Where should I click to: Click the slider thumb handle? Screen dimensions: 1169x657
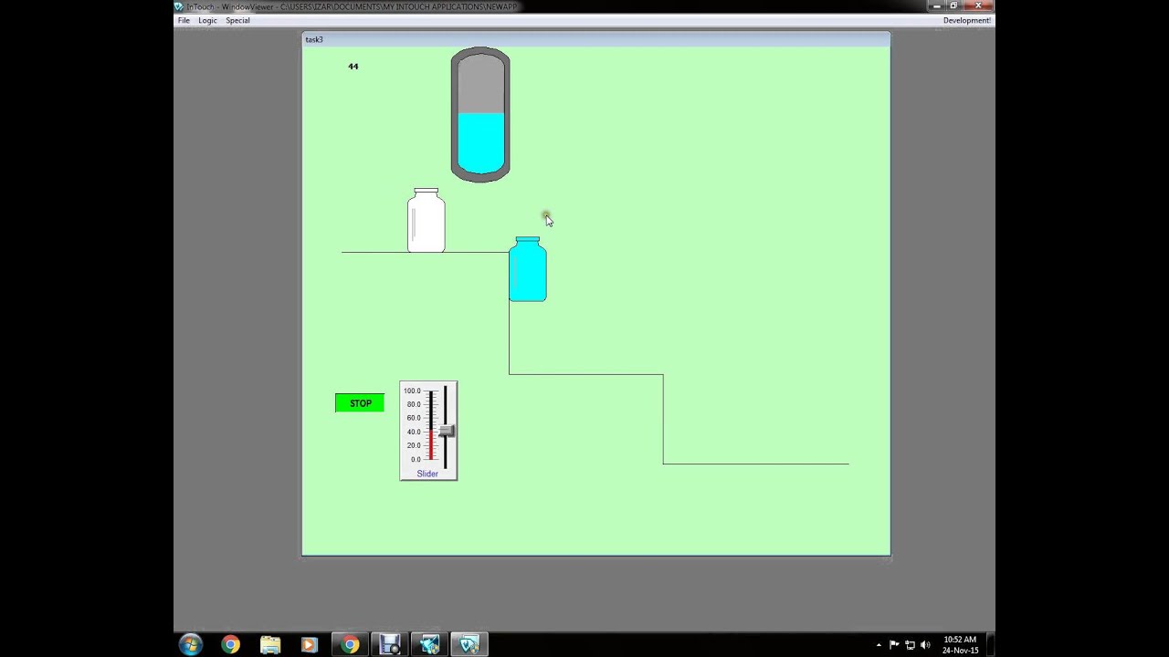click(x=446, y=432)
